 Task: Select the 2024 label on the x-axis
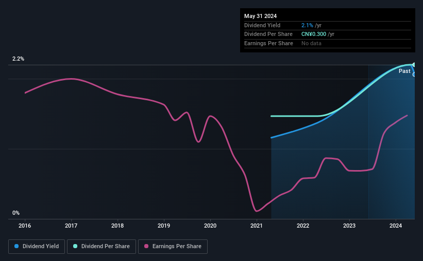pos(396,226)
